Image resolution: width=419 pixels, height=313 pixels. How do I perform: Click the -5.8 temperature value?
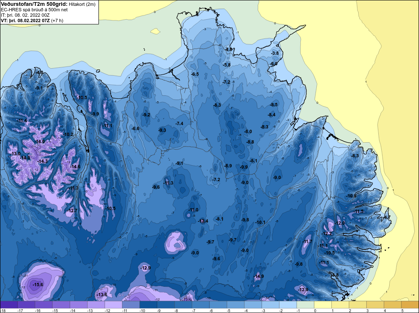click(x=226, y=65)
